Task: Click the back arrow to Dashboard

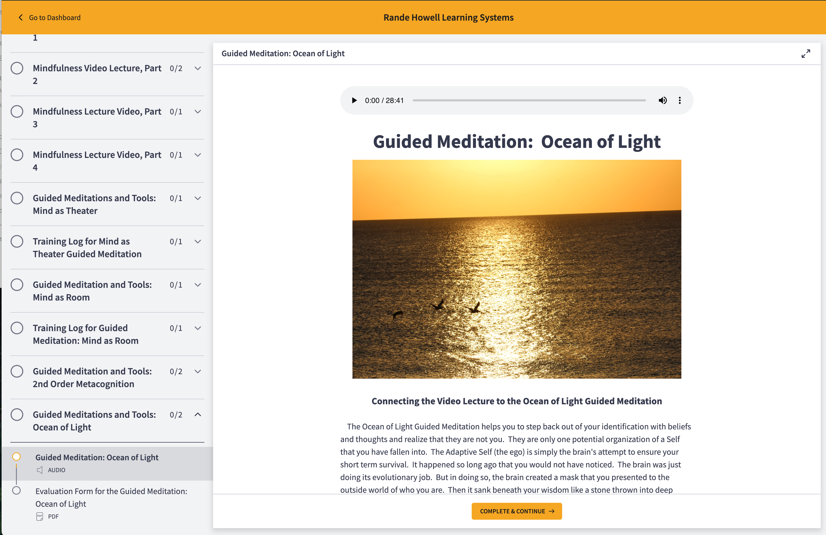Action: click(x=21, y=18)
